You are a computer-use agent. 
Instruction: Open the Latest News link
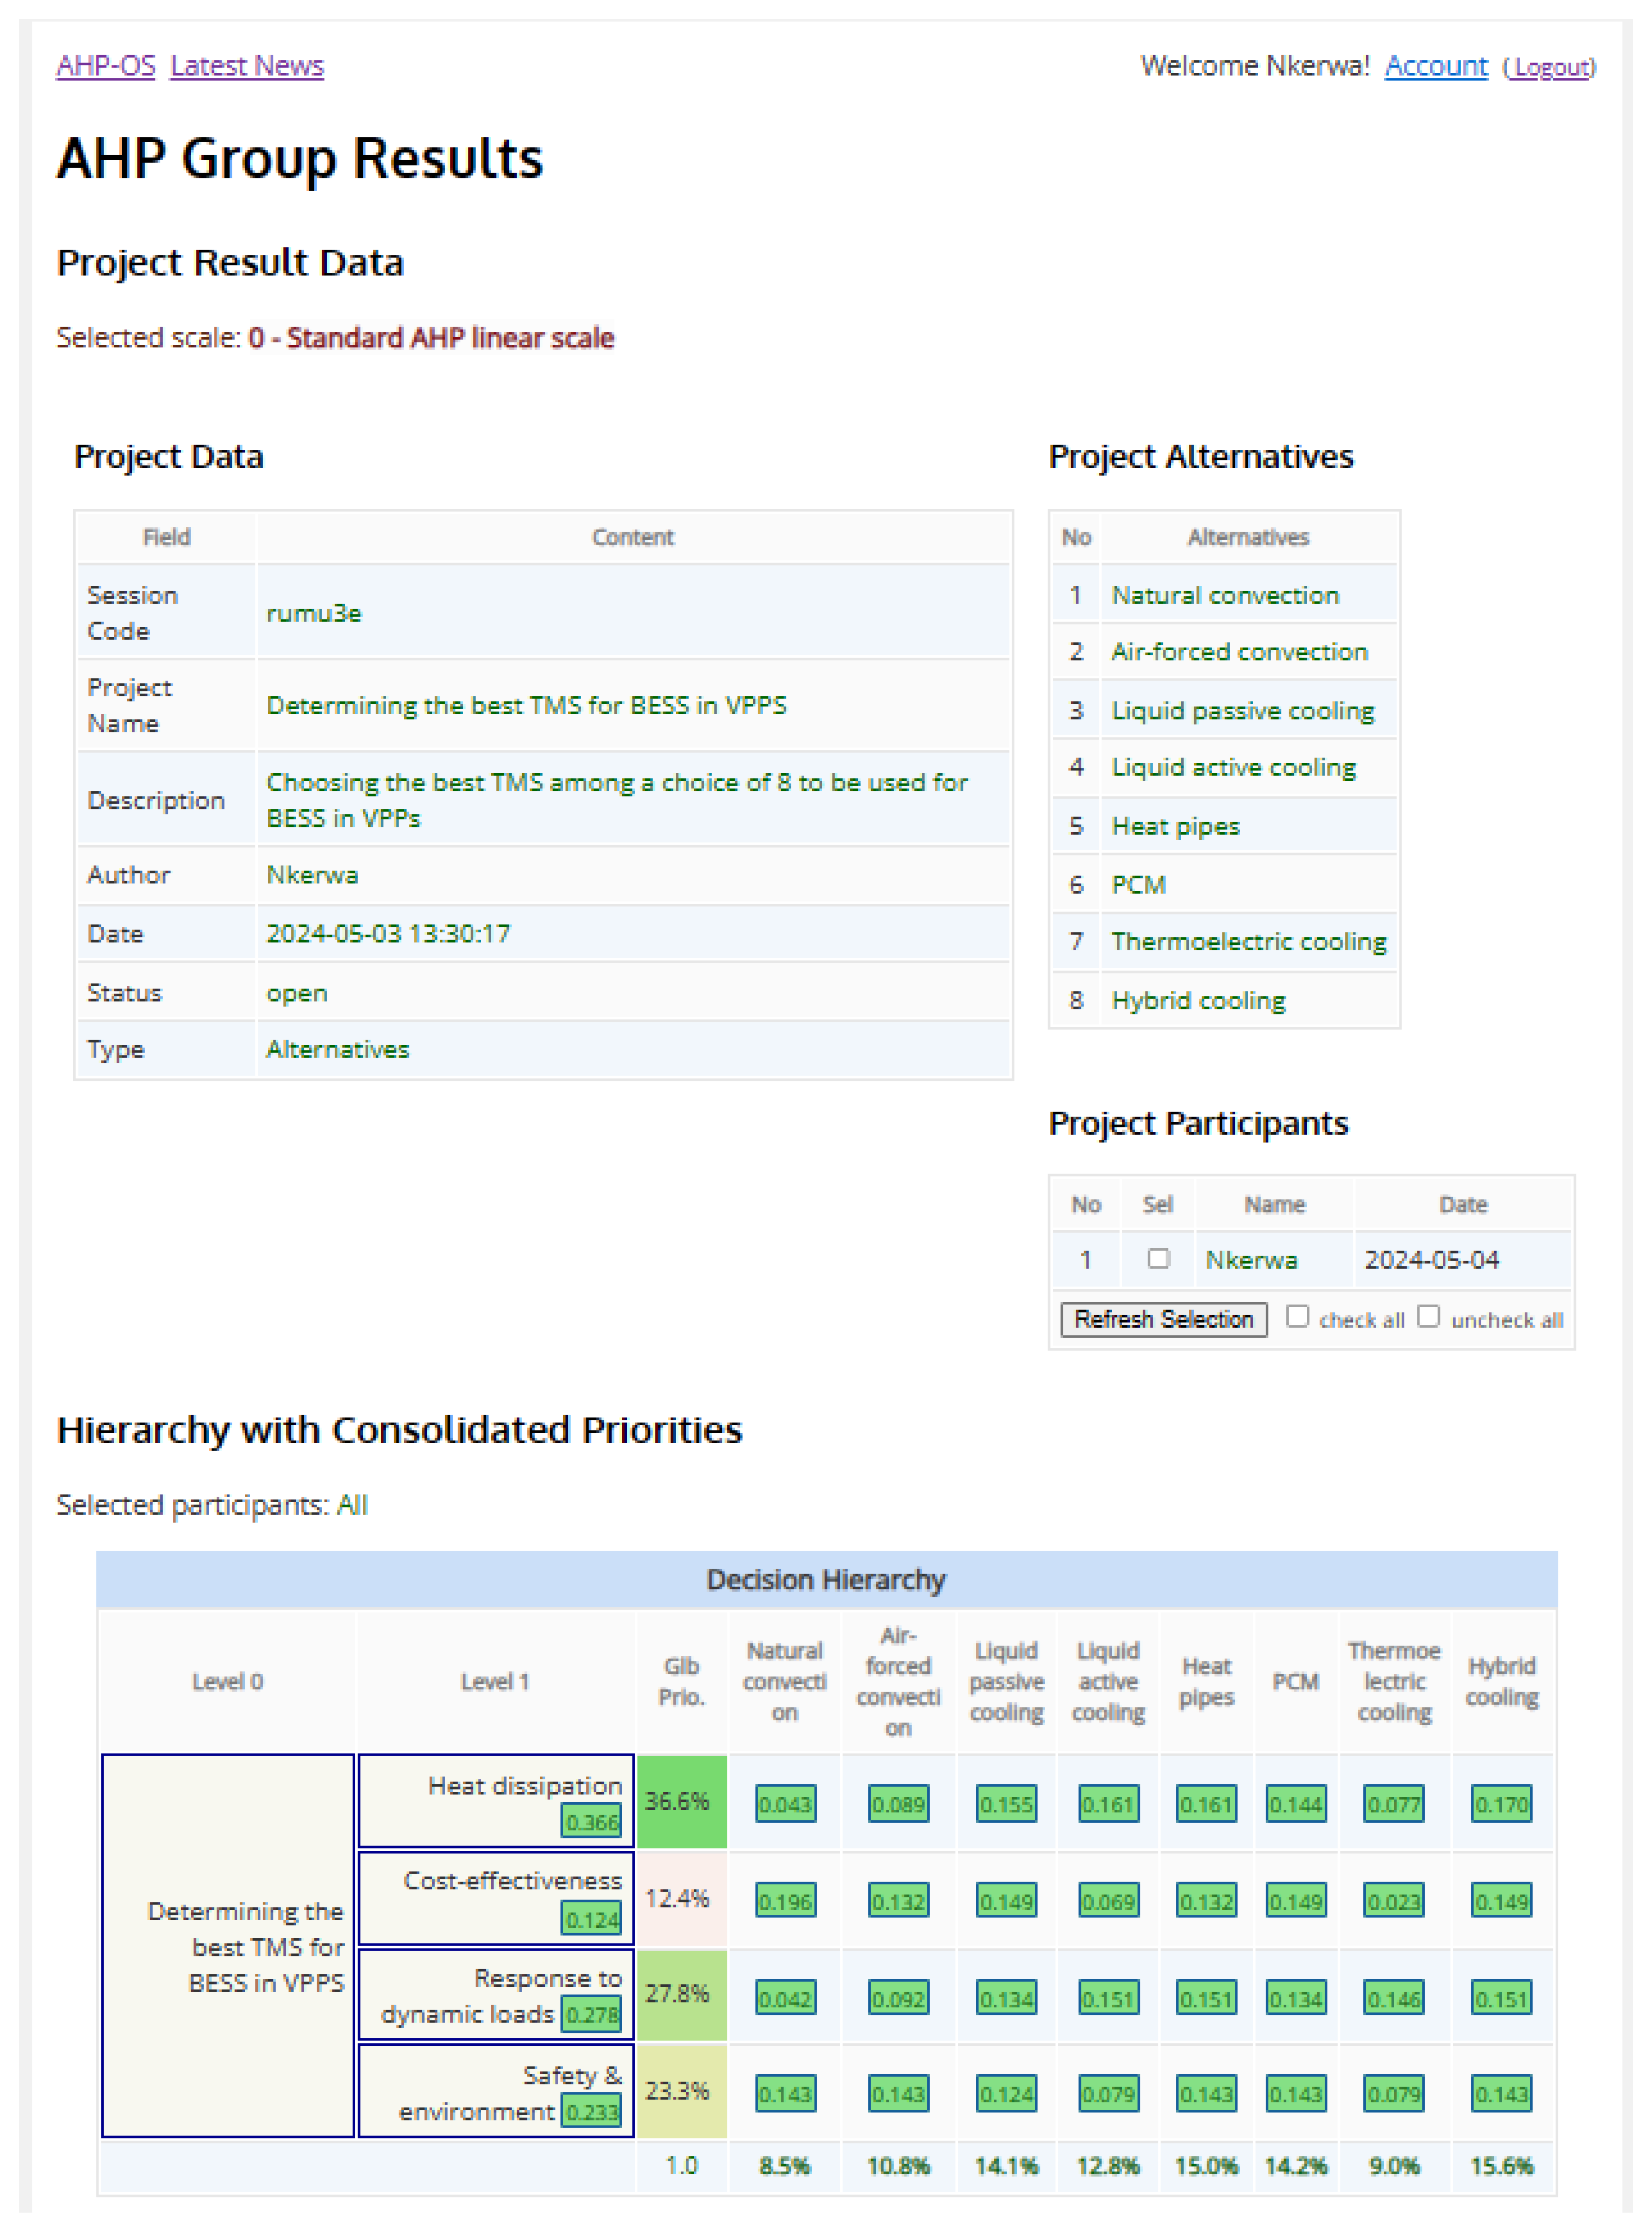pyautogui.click(x=247, y=66)
